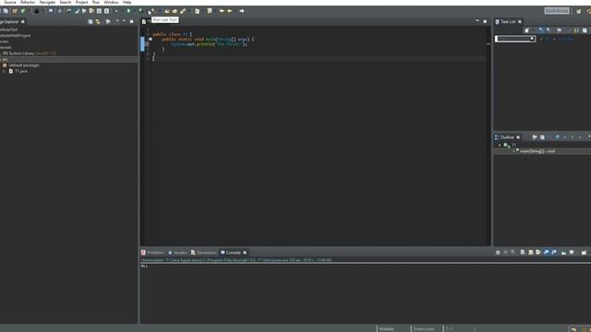Switch to the Javadoc tab
This screenshot has width=591, height=332.
click(x=177, y=253)
